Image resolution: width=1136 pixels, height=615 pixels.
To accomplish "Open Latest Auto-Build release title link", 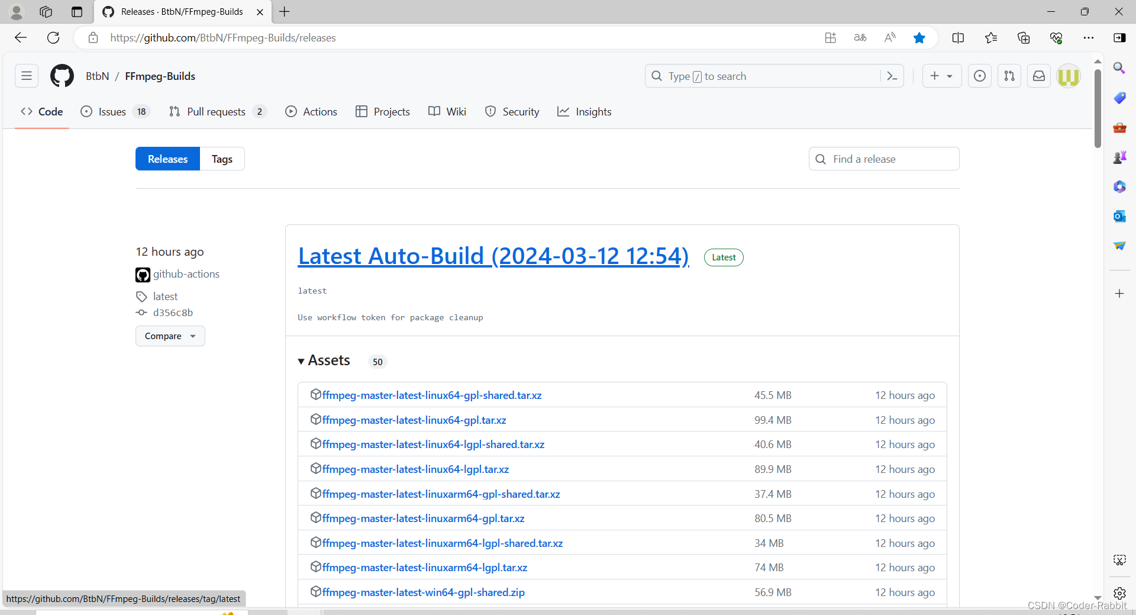I will click(x=493, y=256).
